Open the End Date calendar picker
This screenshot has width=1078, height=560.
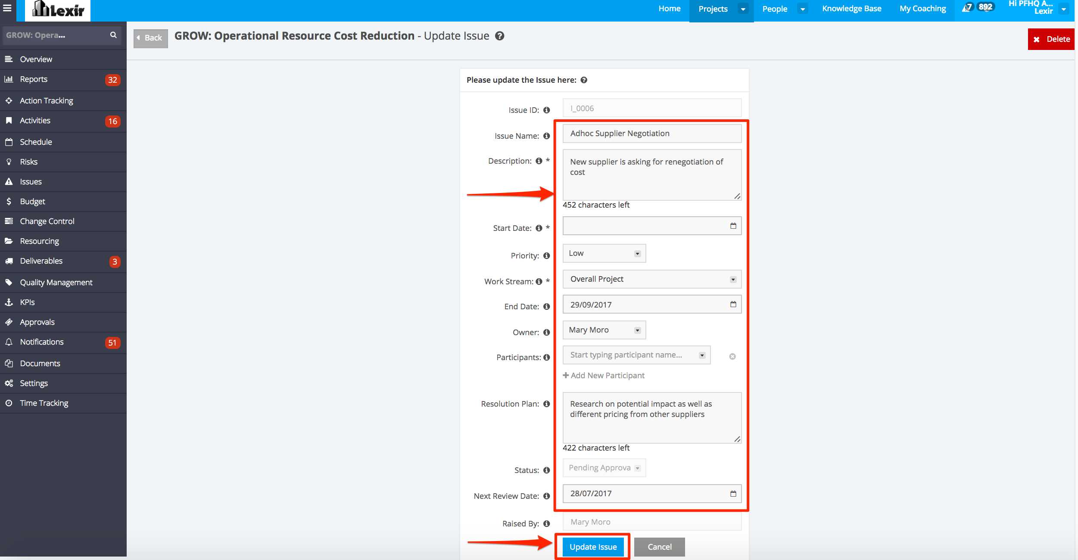733,304
